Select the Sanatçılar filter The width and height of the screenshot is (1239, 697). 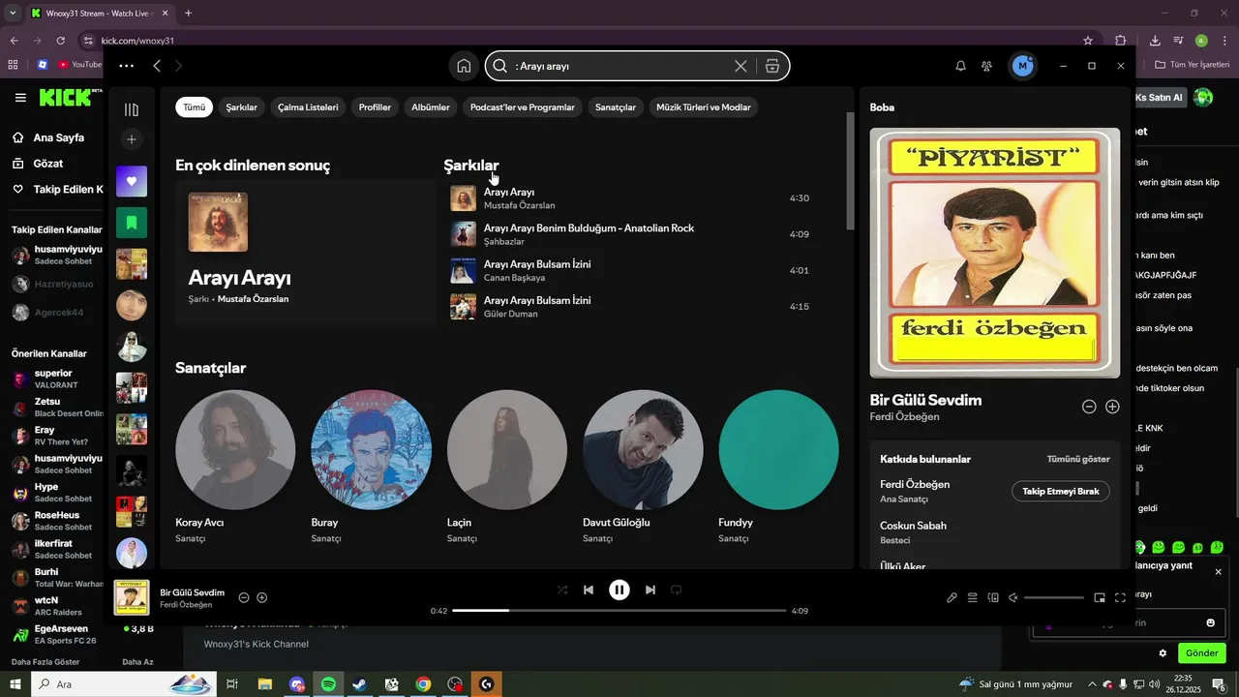[x=616, y=107]
